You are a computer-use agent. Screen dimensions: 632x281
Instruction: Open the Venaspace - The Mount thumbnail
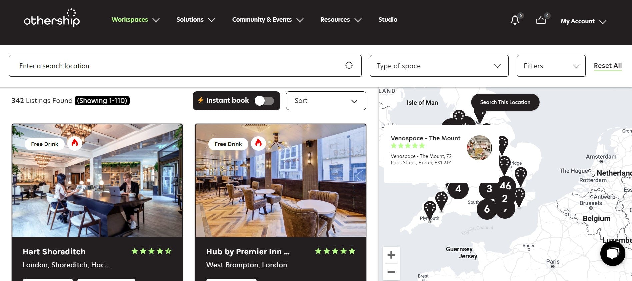[x=479, y=148]
